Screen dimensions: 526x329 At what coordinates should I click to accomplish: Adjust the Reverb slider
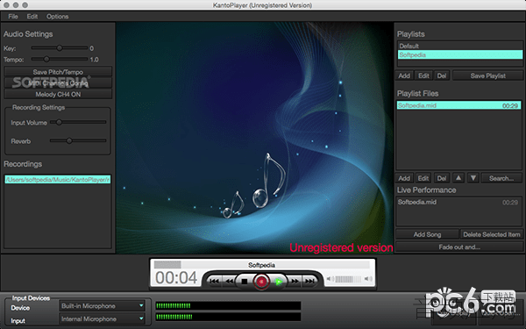78,140
